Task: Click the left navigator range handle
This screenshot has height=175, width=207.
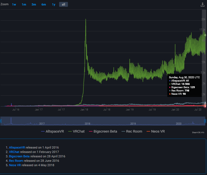Action: (x=1, y=121)
